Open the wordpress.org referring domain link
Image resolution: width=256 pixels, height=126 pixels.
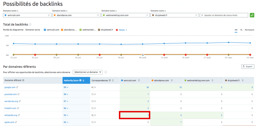(x=11, y=101)
